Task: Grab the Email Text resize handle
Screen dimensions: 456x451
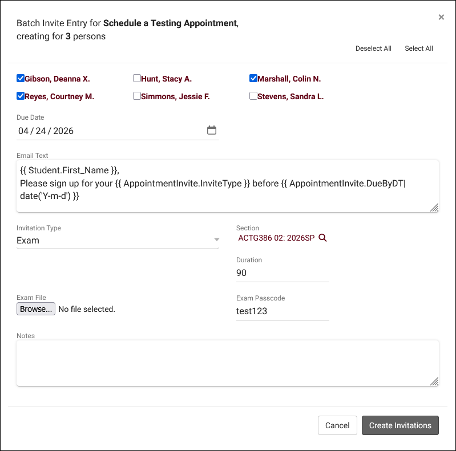Action: (x=434, y=208)
